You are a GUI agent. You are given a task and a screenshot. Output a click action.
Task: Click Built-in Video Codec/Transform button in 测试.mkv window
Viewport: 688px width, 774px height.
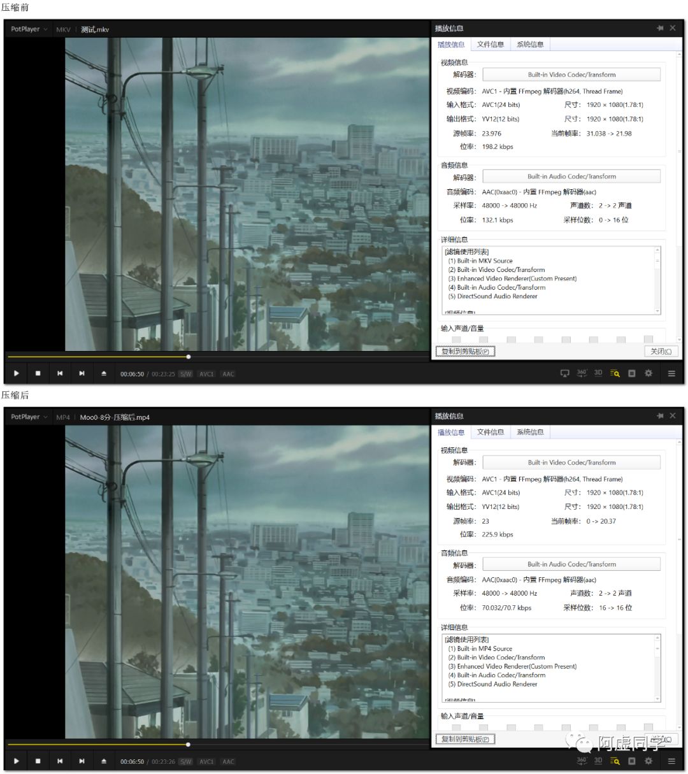click(571, 75)
